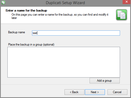
Task: Focus the Backup name text field
Action: (76, 33)
